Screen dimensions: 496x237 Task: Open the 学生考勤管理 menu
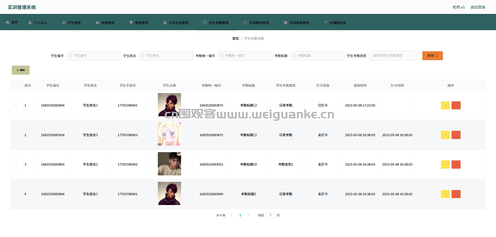(218, 23)
